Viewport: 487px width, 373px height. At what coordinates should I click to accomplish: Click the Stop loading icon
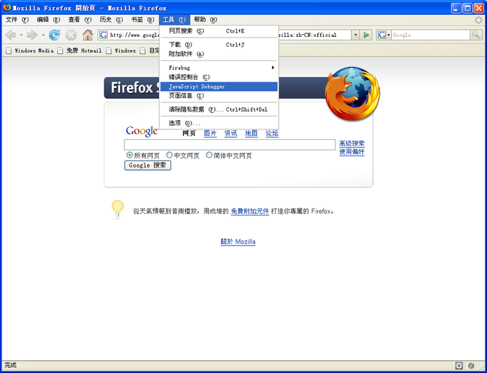(x=71, y=35)
